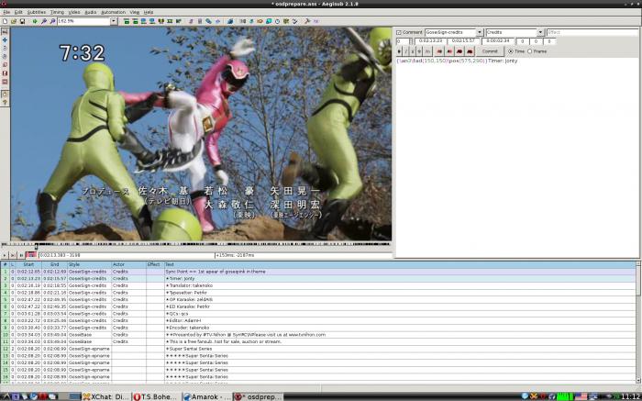Click into the Effect input field

click(x=592, y=32)
